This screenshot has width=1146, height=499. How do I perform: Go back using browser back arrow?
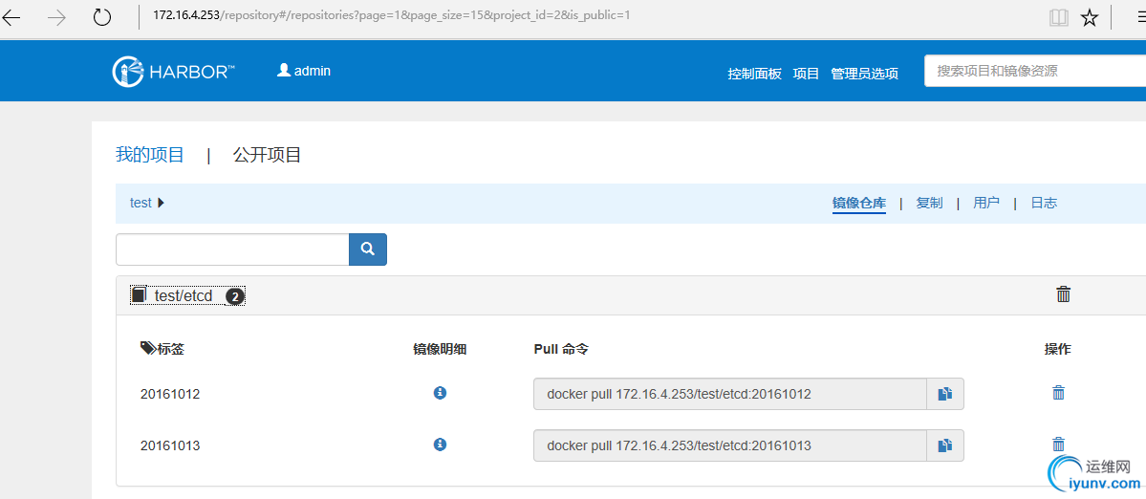(x=12, y=17)
